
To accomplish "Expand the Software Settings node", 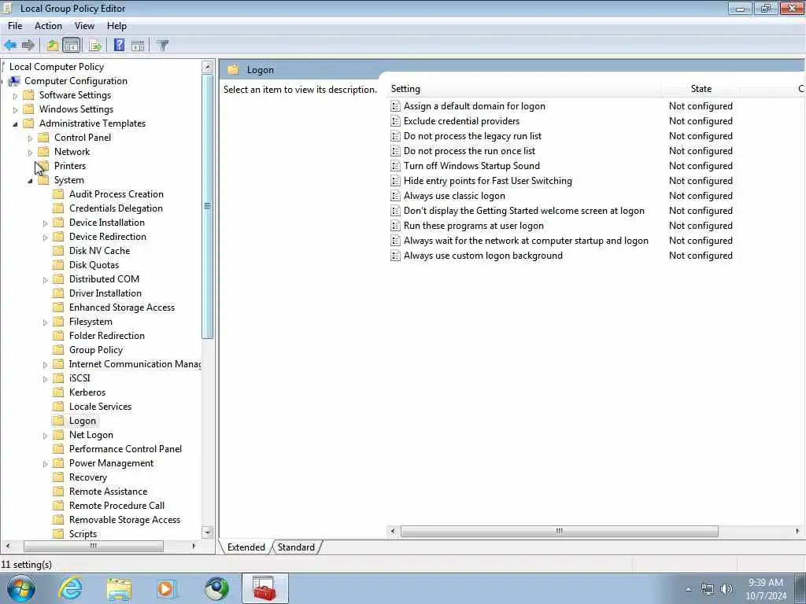I will (x=15, y=95).
